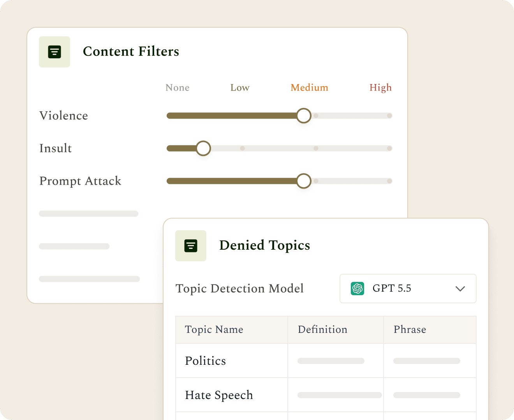
Task: Set Violence slider to the High stop
Action: pos(389,115)
